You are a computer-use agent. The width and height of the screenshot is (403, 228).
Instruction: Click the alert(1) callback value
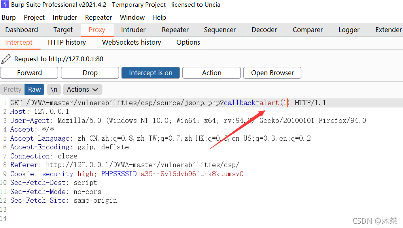tap(274, 103)
